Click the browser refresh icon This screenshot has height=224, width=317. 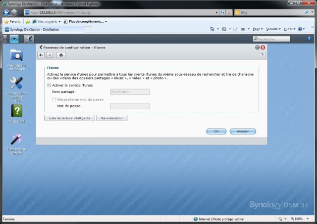click(x=222, y=12)
